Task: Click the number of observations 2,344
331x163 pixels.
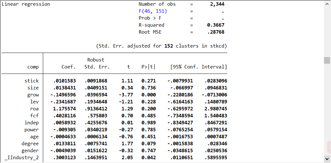Action: click(217, 4)
